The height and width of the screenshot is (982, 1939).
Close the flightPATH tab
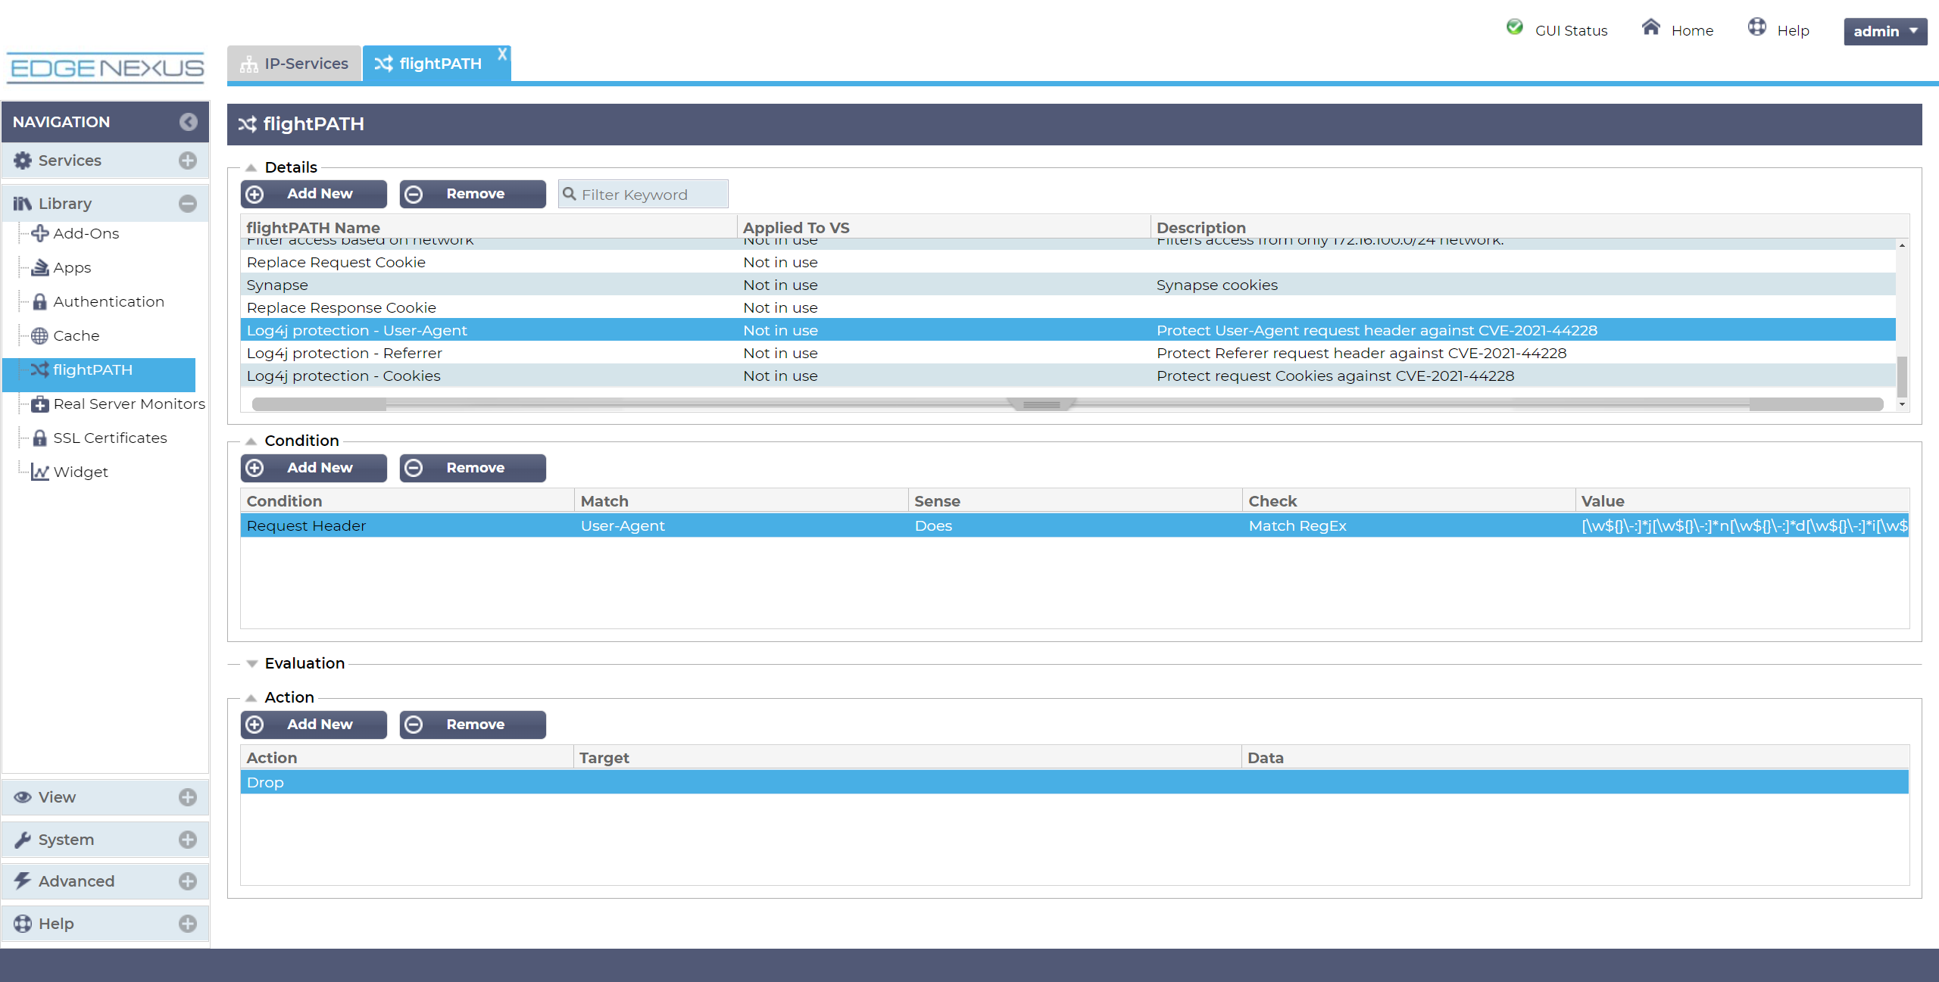click(502, 54)
